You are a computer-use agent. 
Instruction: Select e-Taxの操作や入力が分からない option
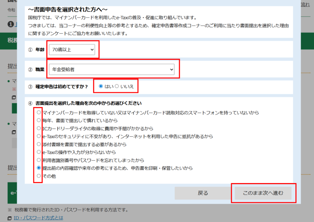[39, 152]
